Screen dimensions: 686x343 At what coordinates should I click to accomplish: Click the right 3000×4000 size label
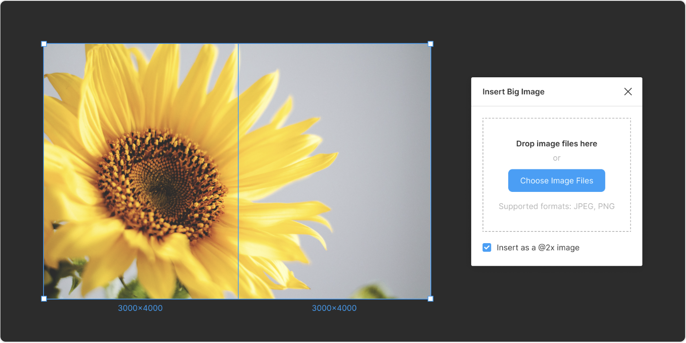pos(334,308)
